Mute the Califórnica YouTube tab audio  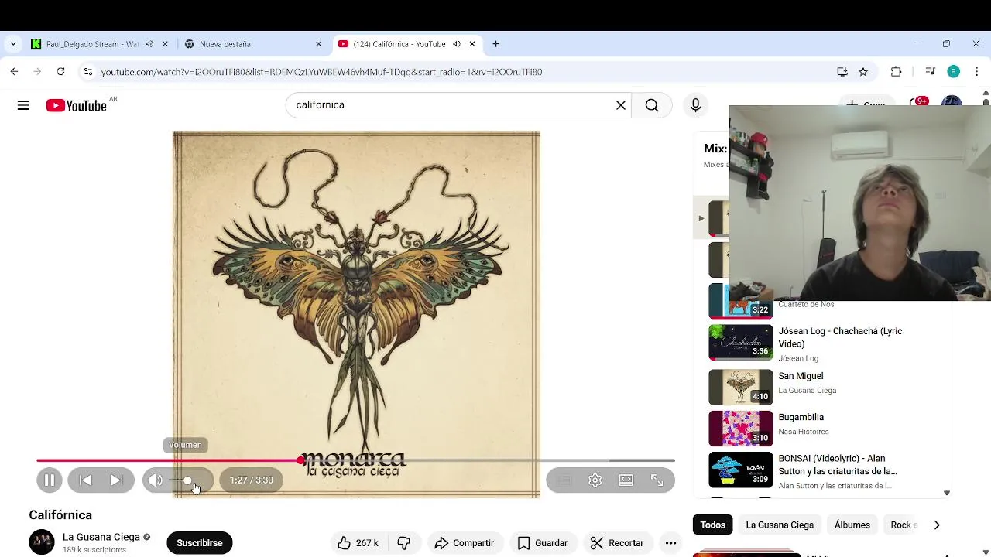(457, 44)
